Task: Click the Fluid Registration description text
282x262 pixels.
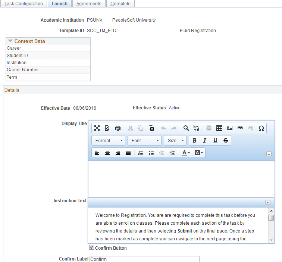Action: (x=198, y=31)
